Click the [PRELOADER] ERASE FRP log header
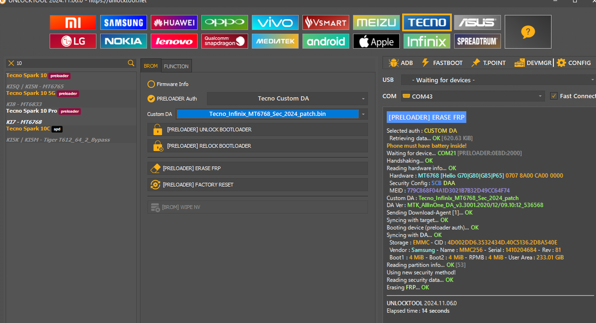The height and width of the screenshot is (323, 596). point(427,117)
